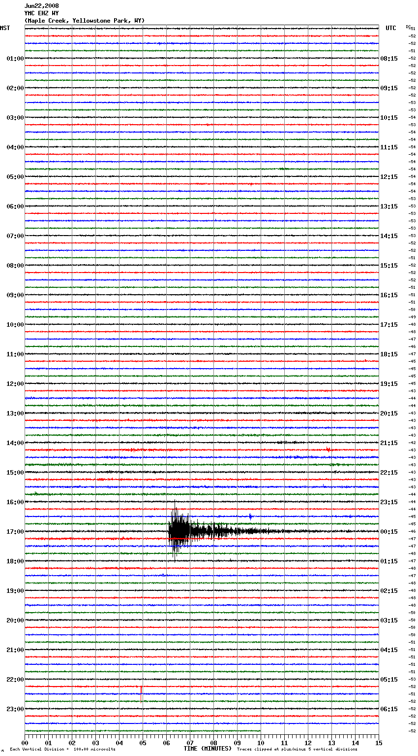The height and width of the screenshot is (756, 418).
Task: Click the 12:15 UTC time label
Action: pos(389,177)
